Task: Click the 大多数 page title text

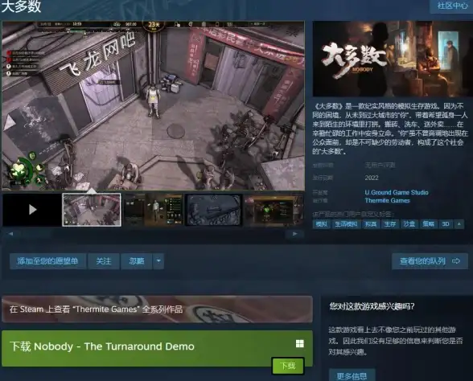Action: coord(21,6)
